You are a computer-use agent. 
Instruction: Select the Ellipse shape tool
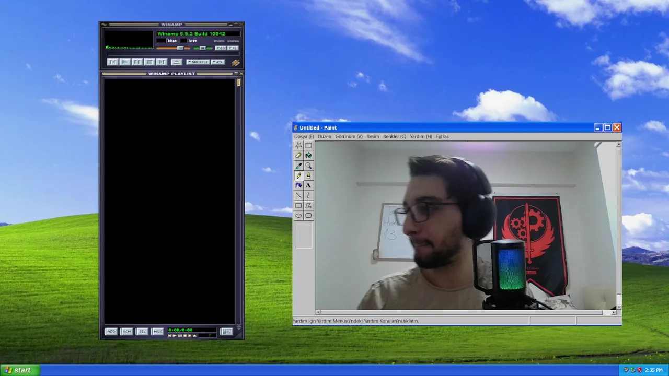point(298,215)
